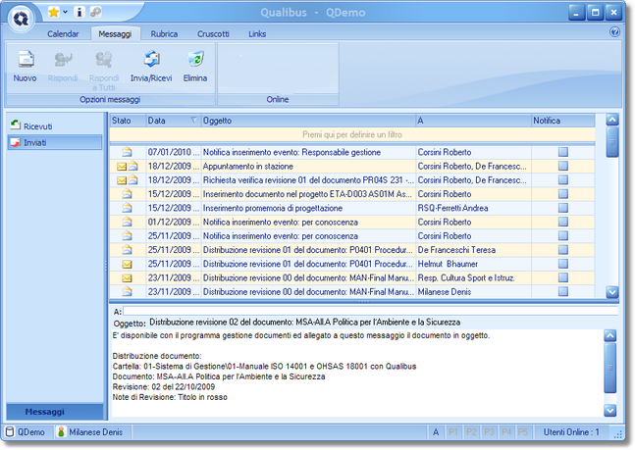
Task: Toggle Notifica checkbox for De Franceschi Teresa row
Action: (563, 250)
